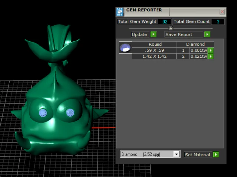The image size is (237, 177).
Task: Click the green arrow beside Save Report
Action: (x=207, y=34)
